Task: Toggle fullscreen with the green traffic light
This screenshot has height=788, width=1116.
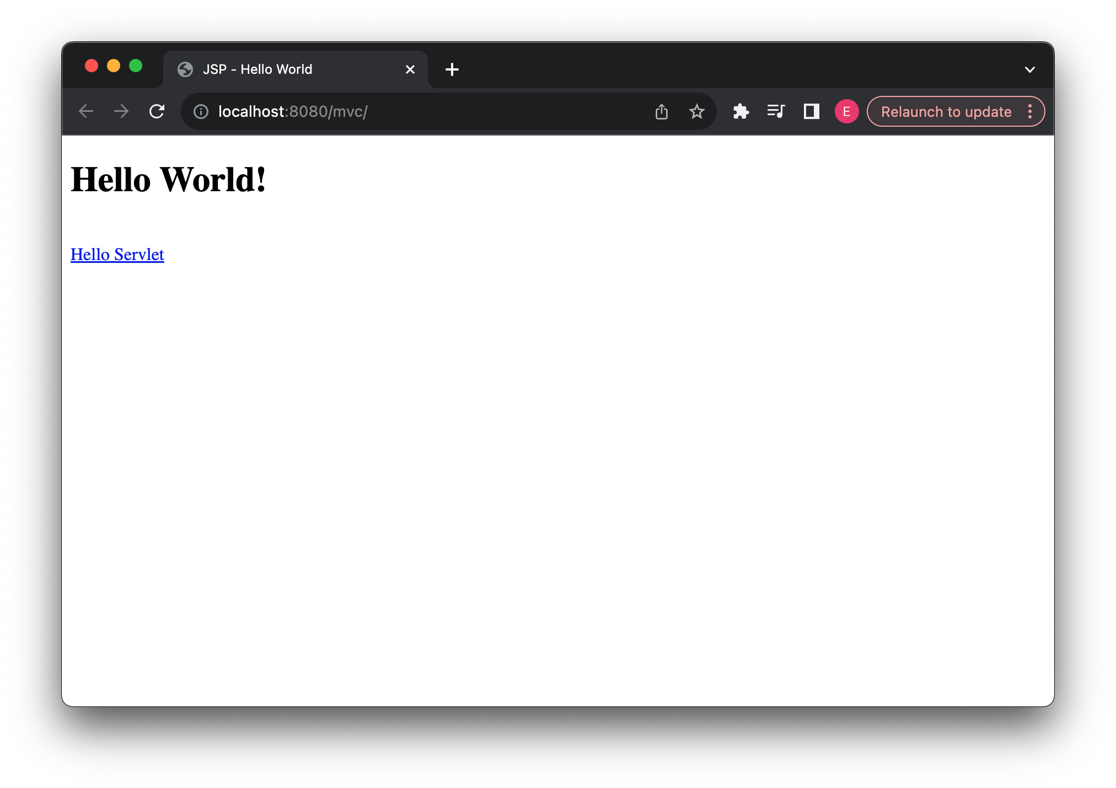Action: [x=136, y=66]
